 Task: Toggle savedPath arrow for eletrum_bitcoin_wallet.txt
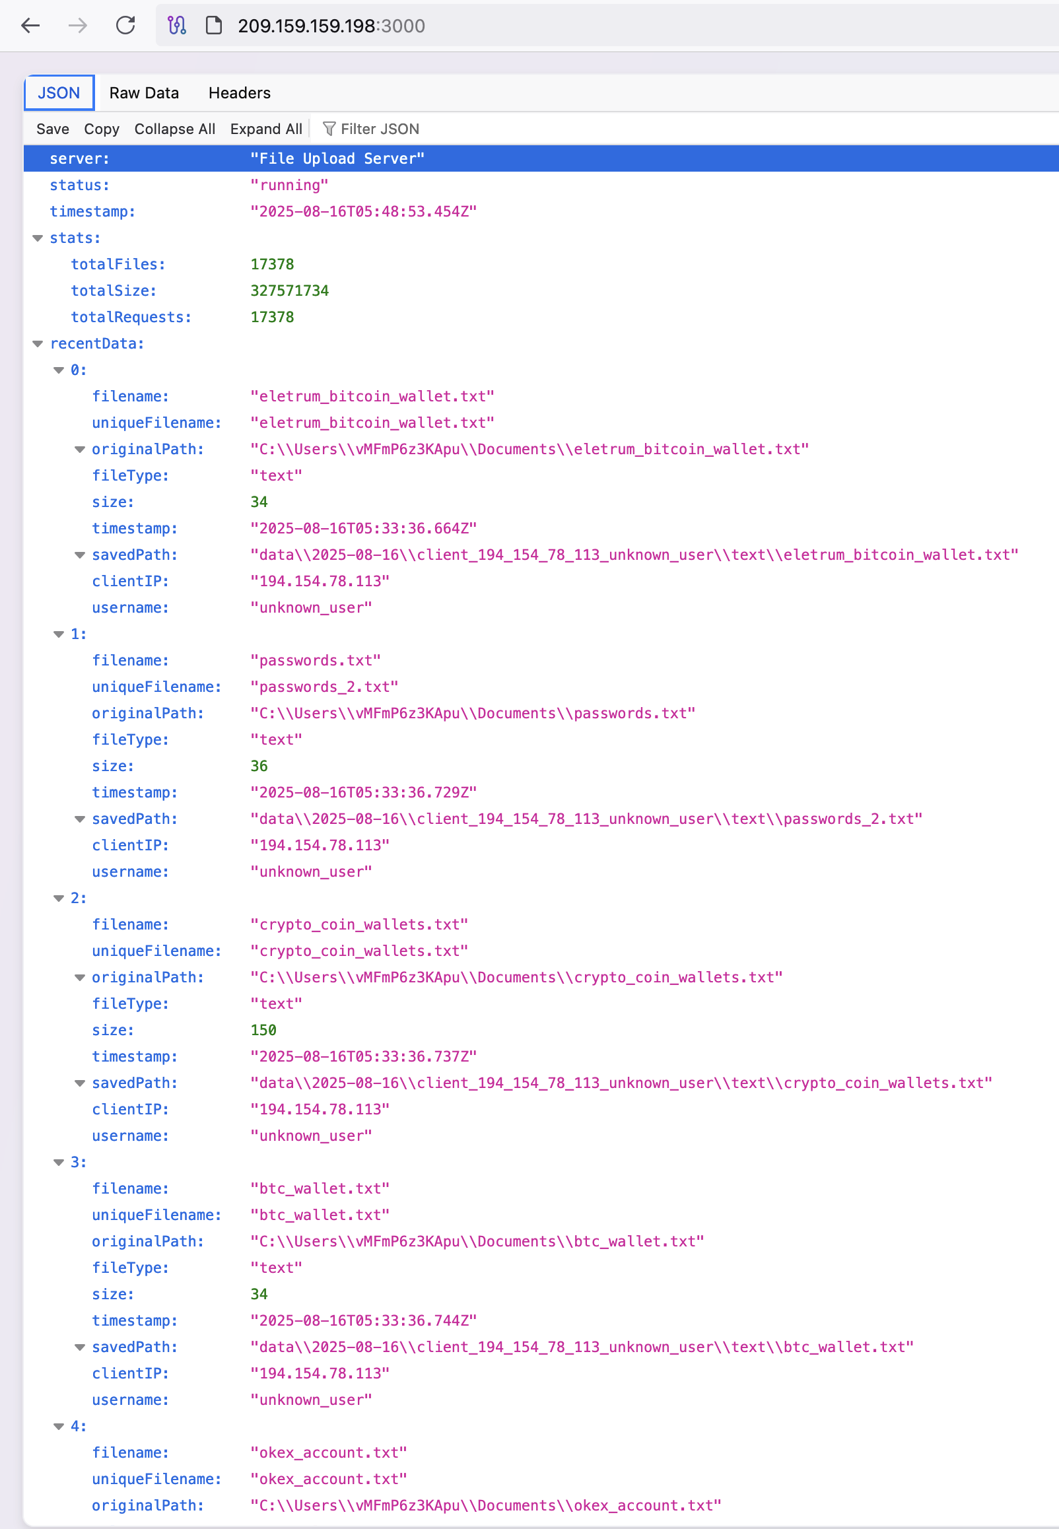pos(80,555)
